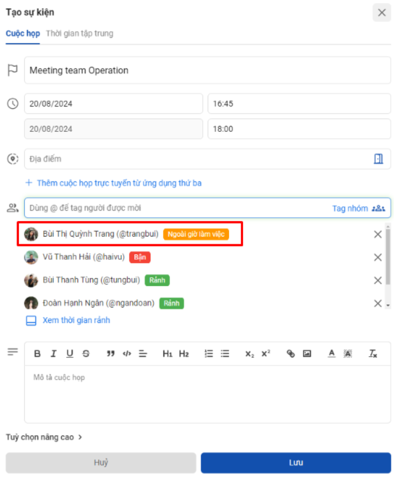Screen dimensions: 394x482
Task: Open meeting room picker door icon
Action: point(378,159)
